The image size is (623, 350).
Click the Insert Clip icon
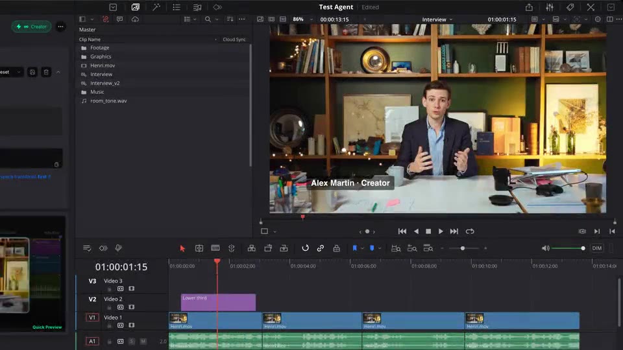coord(252,248)
